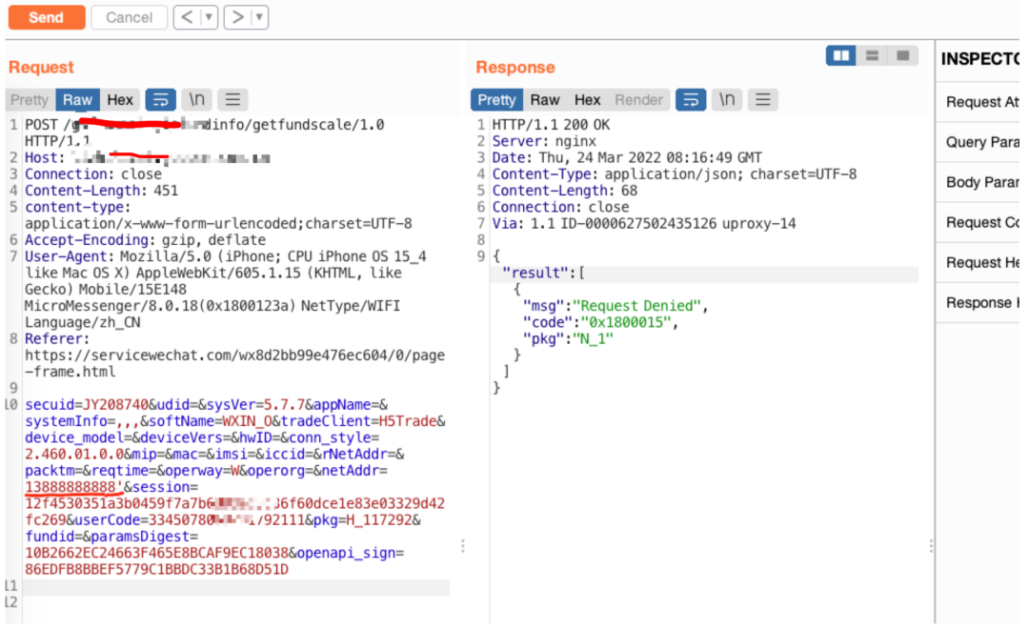Image resolution: width=1029 pixels, height=630 pixels.
Task: Toggle word wrap icon in Response panel
Action: [691, 100]
